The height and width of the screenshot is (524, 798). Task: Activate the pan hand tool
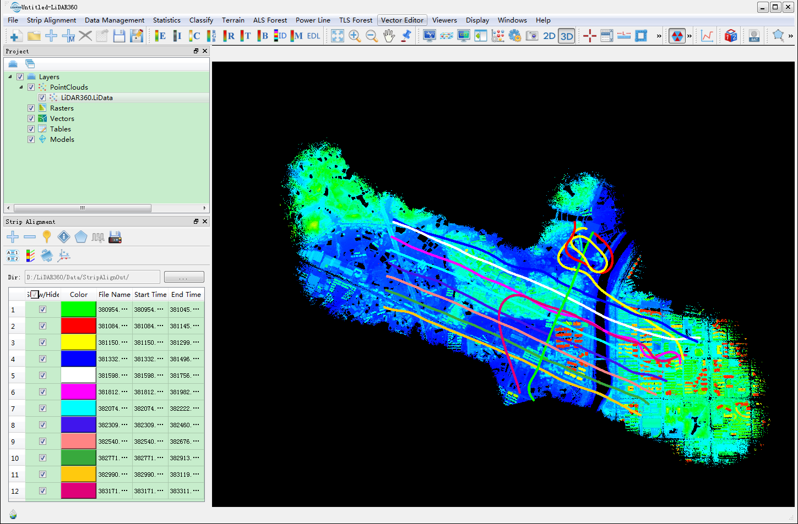(389, 36)
